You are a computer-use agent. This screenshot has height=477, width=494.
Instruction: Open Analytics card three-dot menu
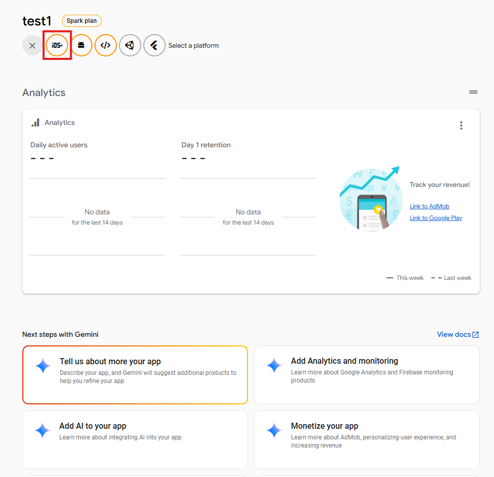(x=461, y=125)
